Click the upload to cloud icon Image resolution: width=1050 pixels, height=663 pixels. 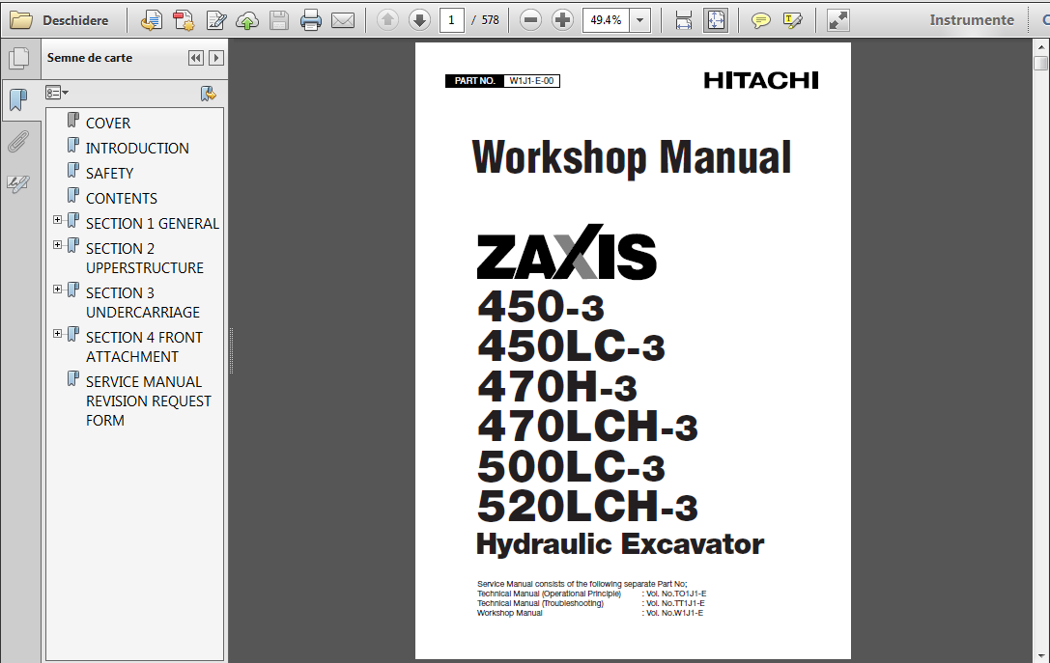[x=247, y=20]
